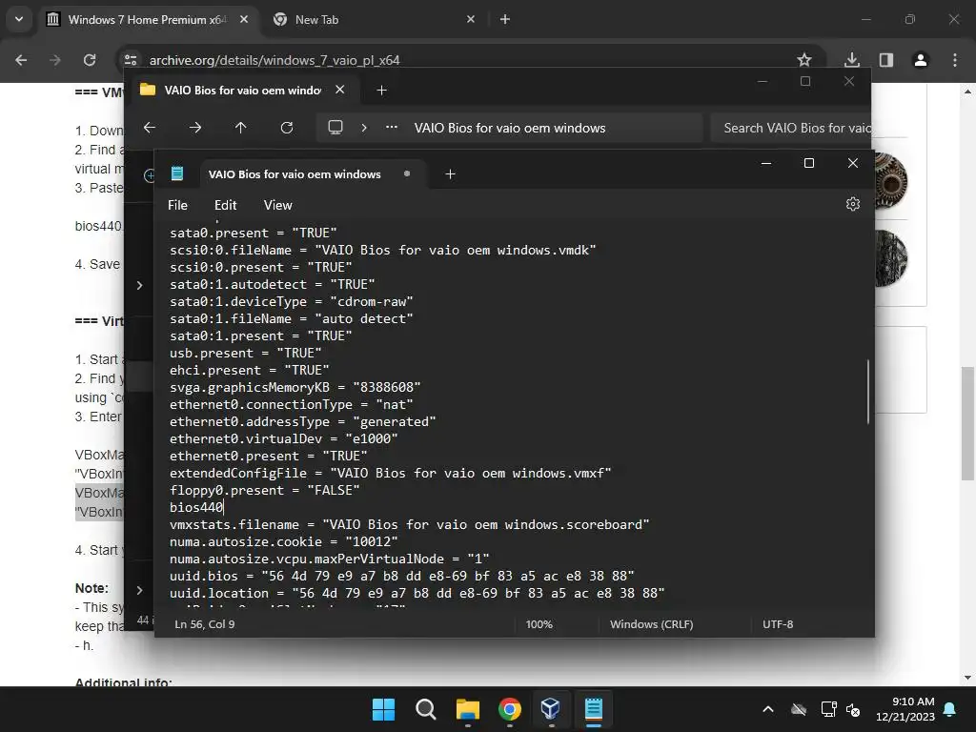Reload the archive.org page in Chrome
The height and width of the screenshot is (732, 976).
(90, 60)
